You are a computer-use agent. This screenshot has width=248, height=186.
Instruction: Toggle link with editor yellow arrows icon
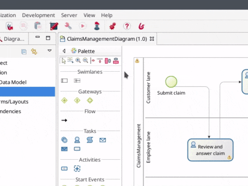pyautogui.click(x=34, y=52)
